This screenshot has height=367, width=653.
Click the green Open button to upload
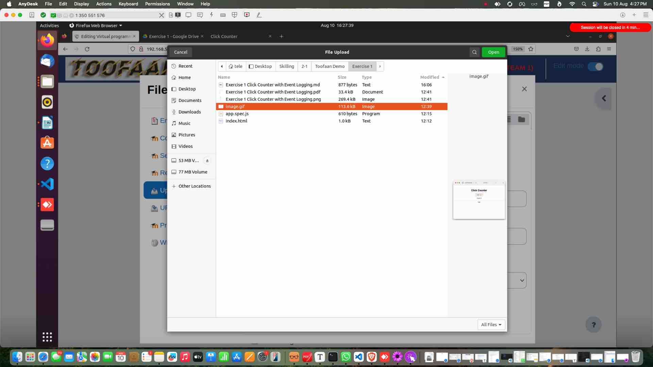(493, 52)
